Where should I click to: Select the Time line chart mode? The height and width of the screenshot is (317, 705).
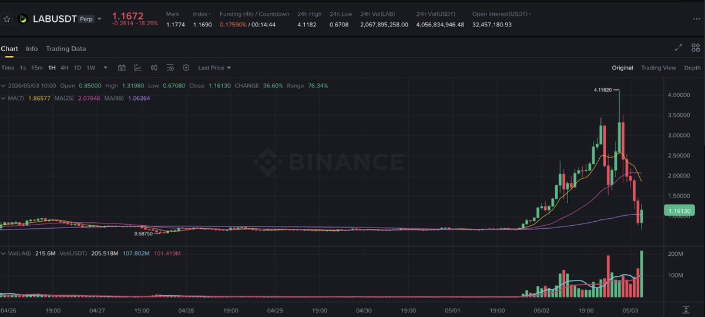coord(8,68)
